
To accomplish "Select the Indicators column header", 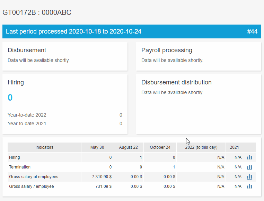I will point(44,147).
